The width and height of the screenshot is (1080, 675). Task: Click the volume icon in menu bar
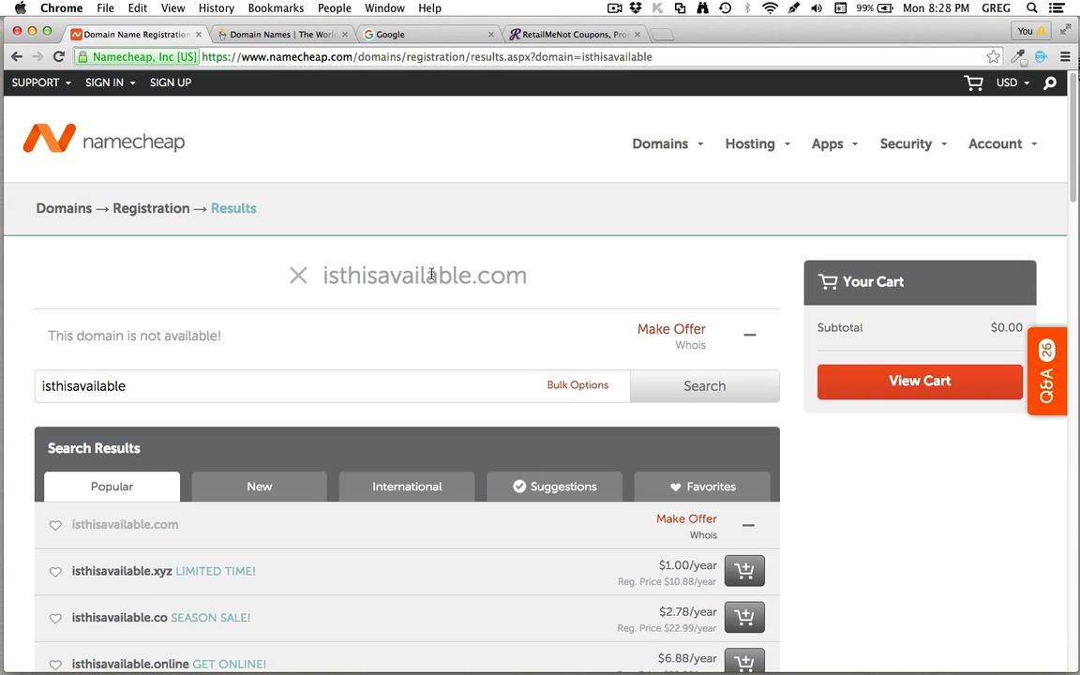click(817, 8)
